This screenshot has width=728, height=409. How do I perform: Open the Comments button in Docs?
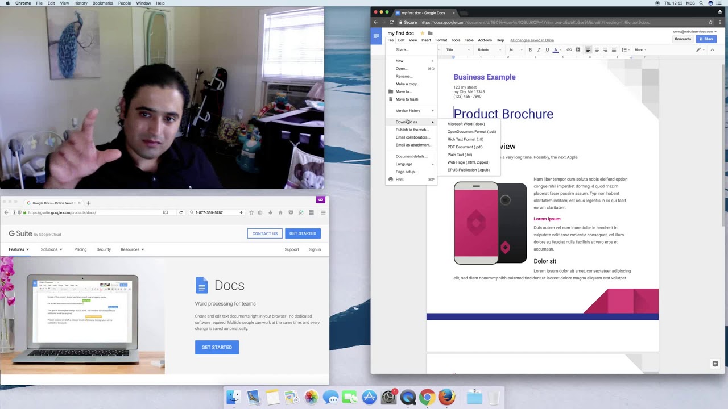tap(682, 39)
